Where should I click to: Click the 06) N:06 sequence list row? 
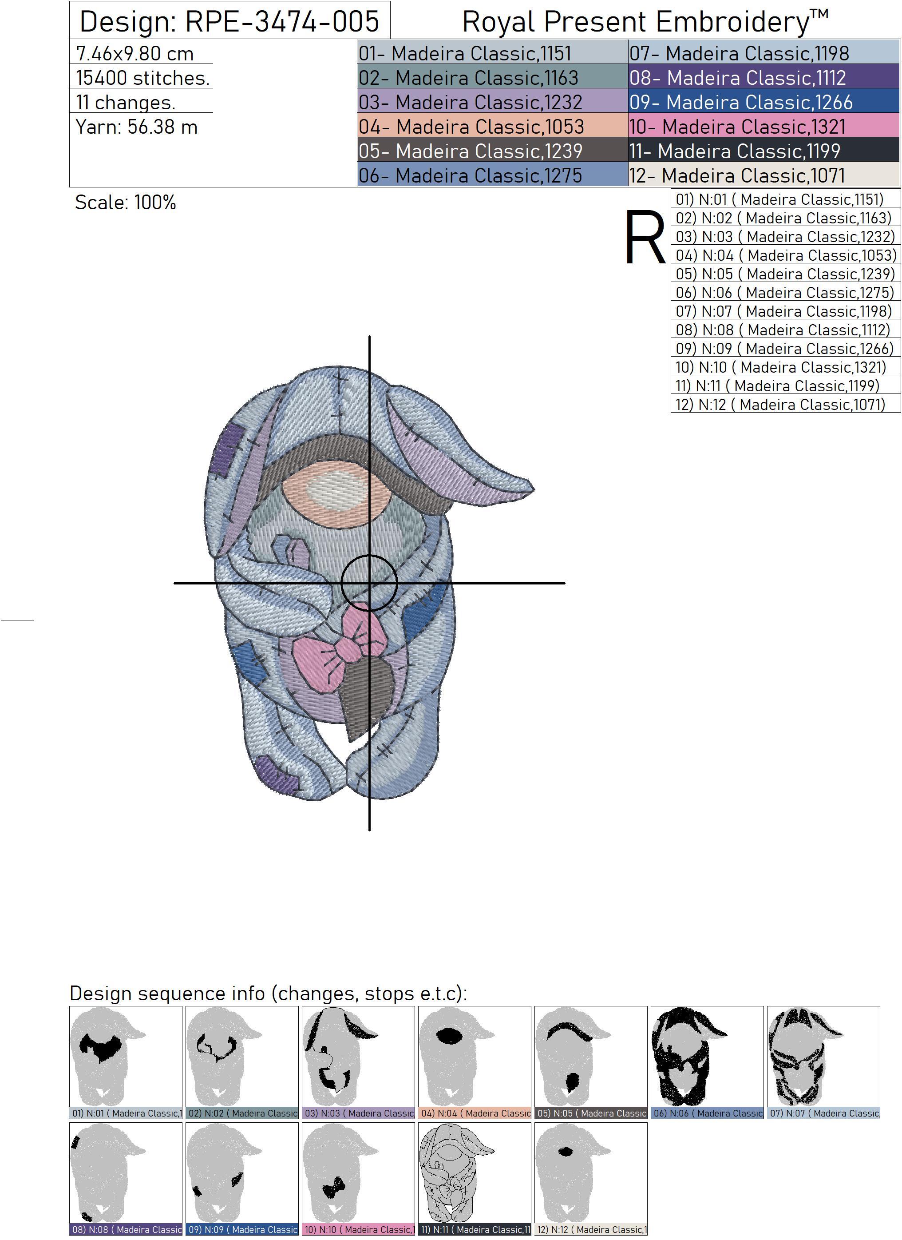(x=785, y=292)
